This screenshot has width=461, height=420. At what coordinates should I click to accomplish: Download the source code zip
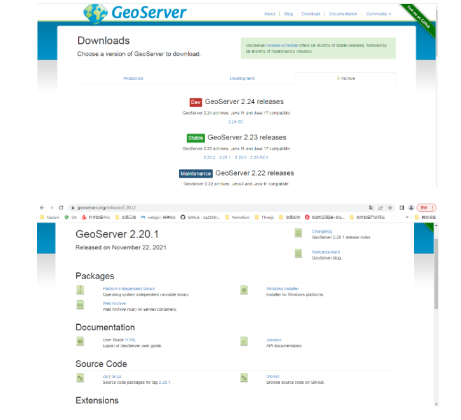tap(105, 376)
